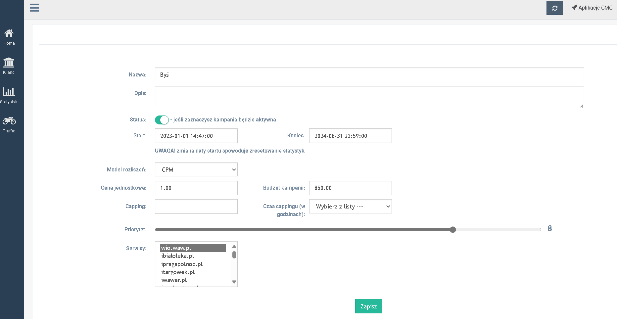Screen dimensions: 617x319
Task: Open Klienci bank icon in sidebar
Action: pos(9,63)
